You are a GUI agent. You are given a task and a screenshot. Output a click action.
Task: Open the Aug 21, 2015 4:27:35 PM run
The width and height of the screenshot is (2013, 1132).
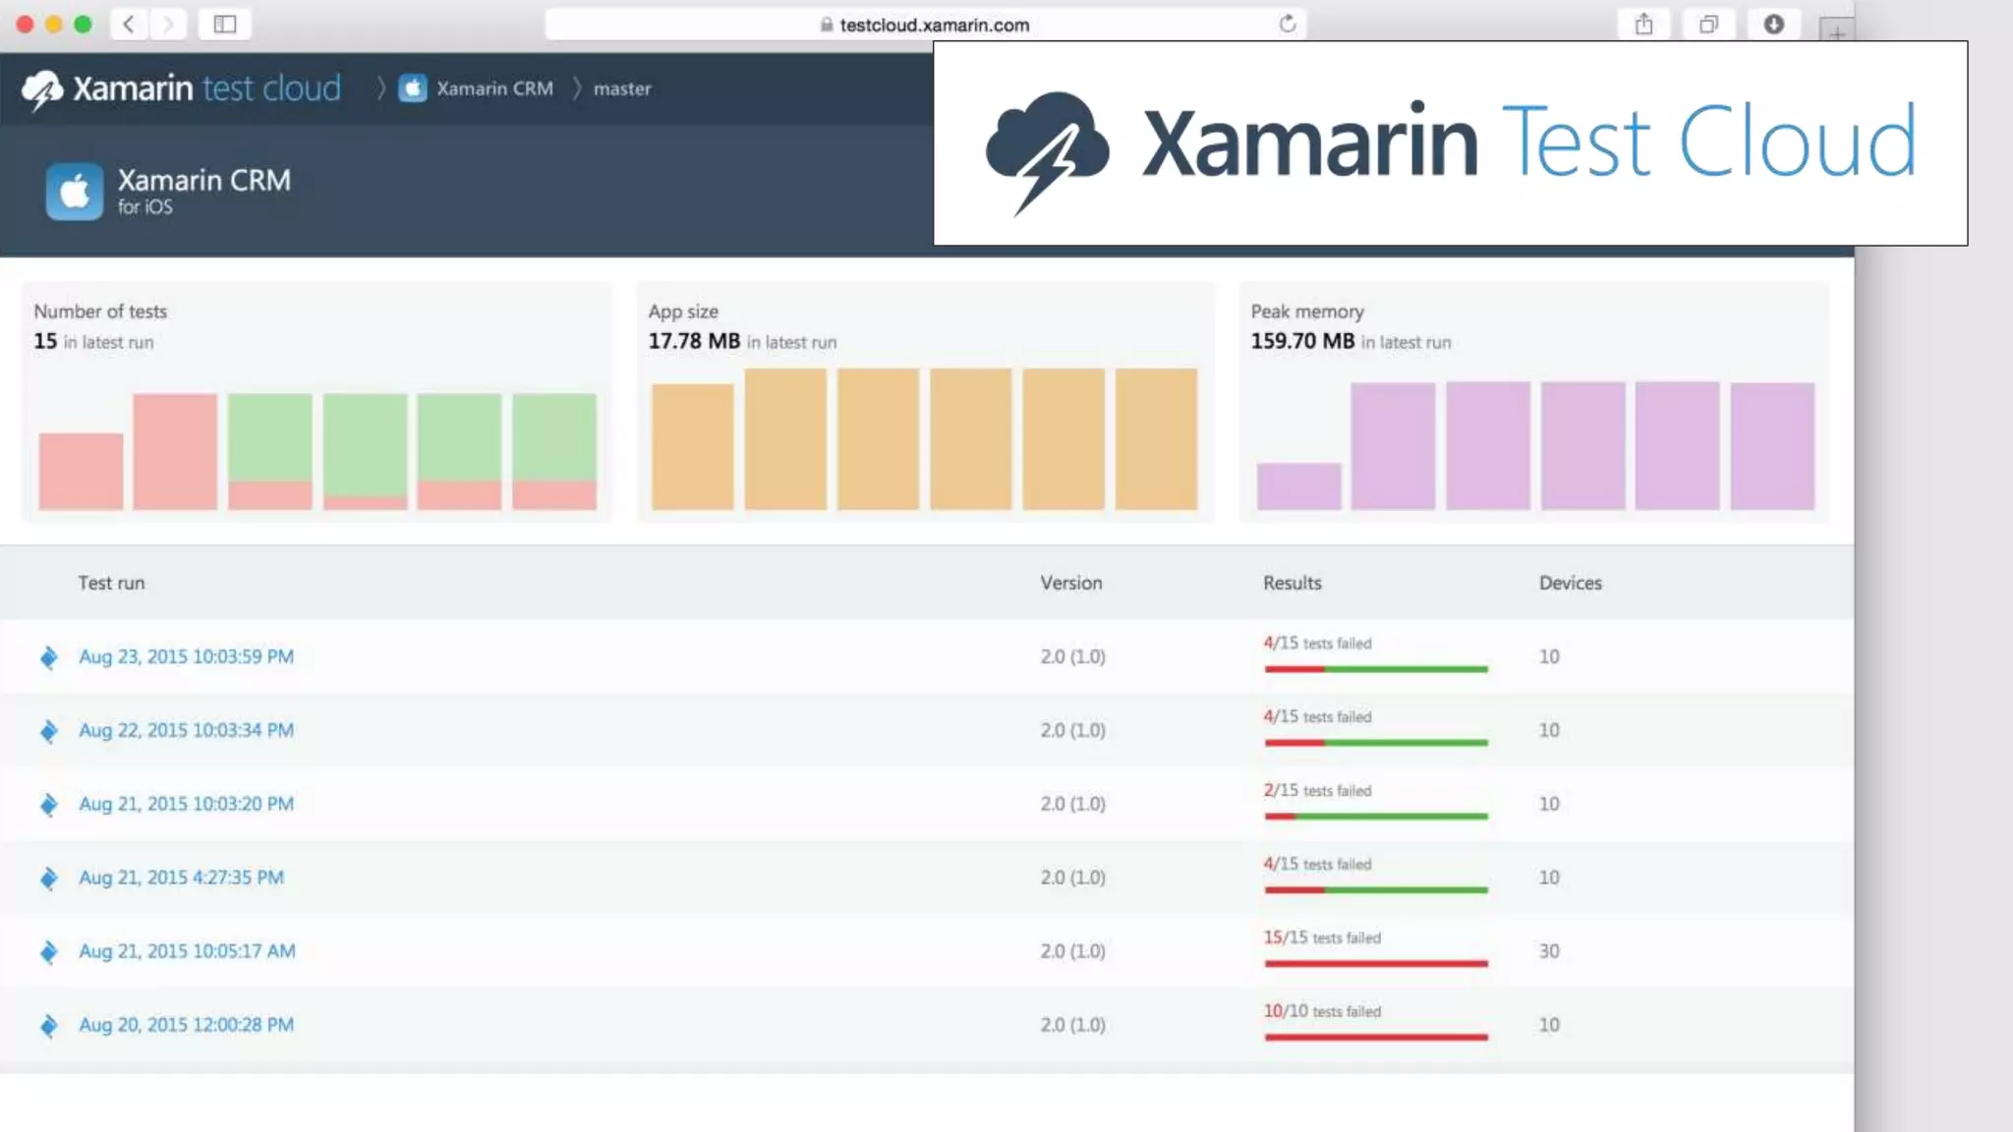[181, 877]
